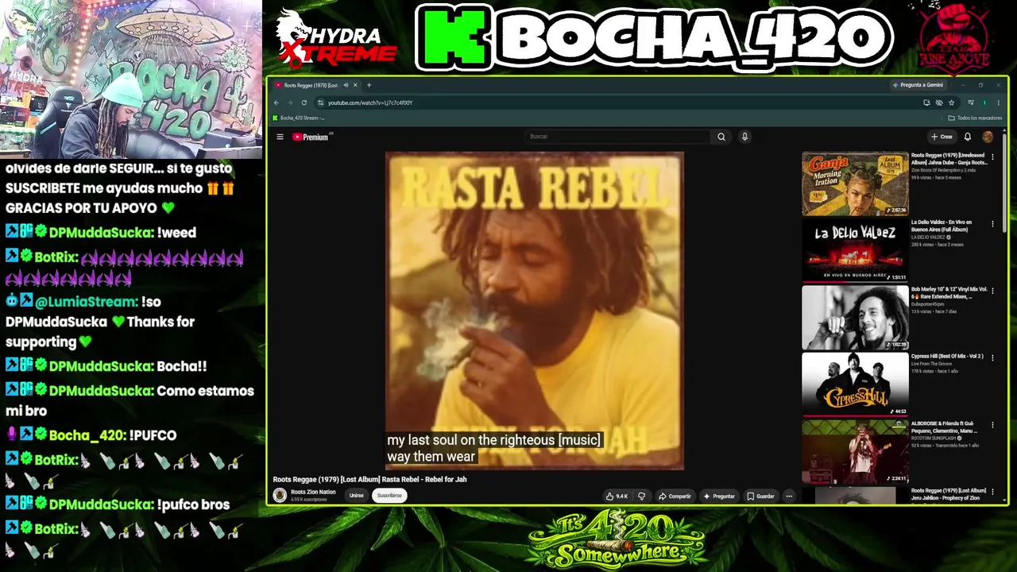Image resolution: width=1017 pixels, height=572 pixels.
Task: Click the YouTube search magnifier button
Action: [x=721, y=137]
